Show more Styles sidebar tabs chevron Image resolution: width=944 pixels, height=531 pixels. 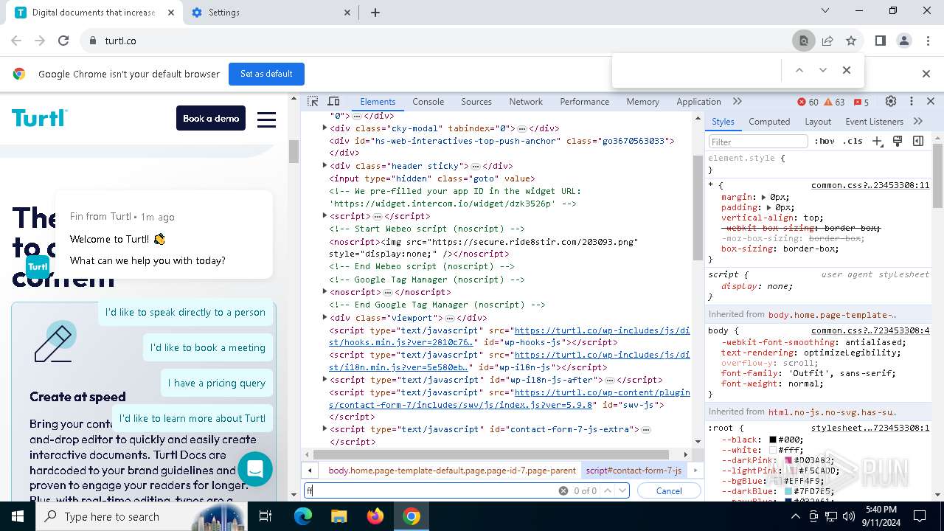(x=918, y=122)
